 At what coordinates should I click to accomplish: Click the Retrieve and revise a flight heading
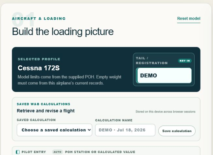tap(46, 111)
